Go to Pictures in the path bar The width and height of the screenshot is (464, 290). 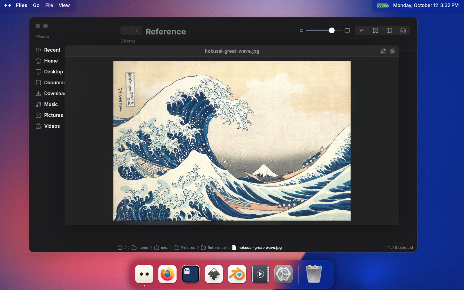185,247
